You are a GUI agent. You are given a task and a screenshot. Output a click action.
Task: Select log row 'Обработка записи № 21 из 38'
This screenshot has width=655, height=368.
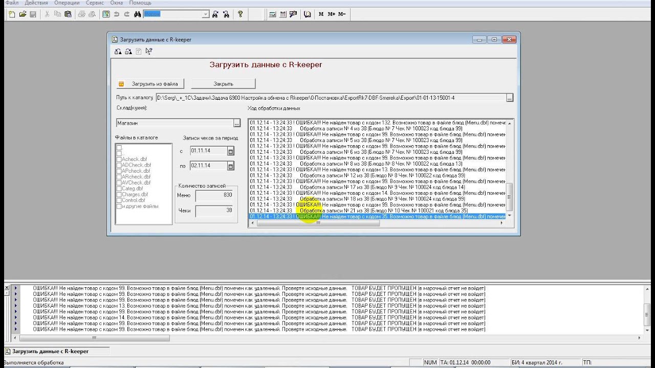378,211
